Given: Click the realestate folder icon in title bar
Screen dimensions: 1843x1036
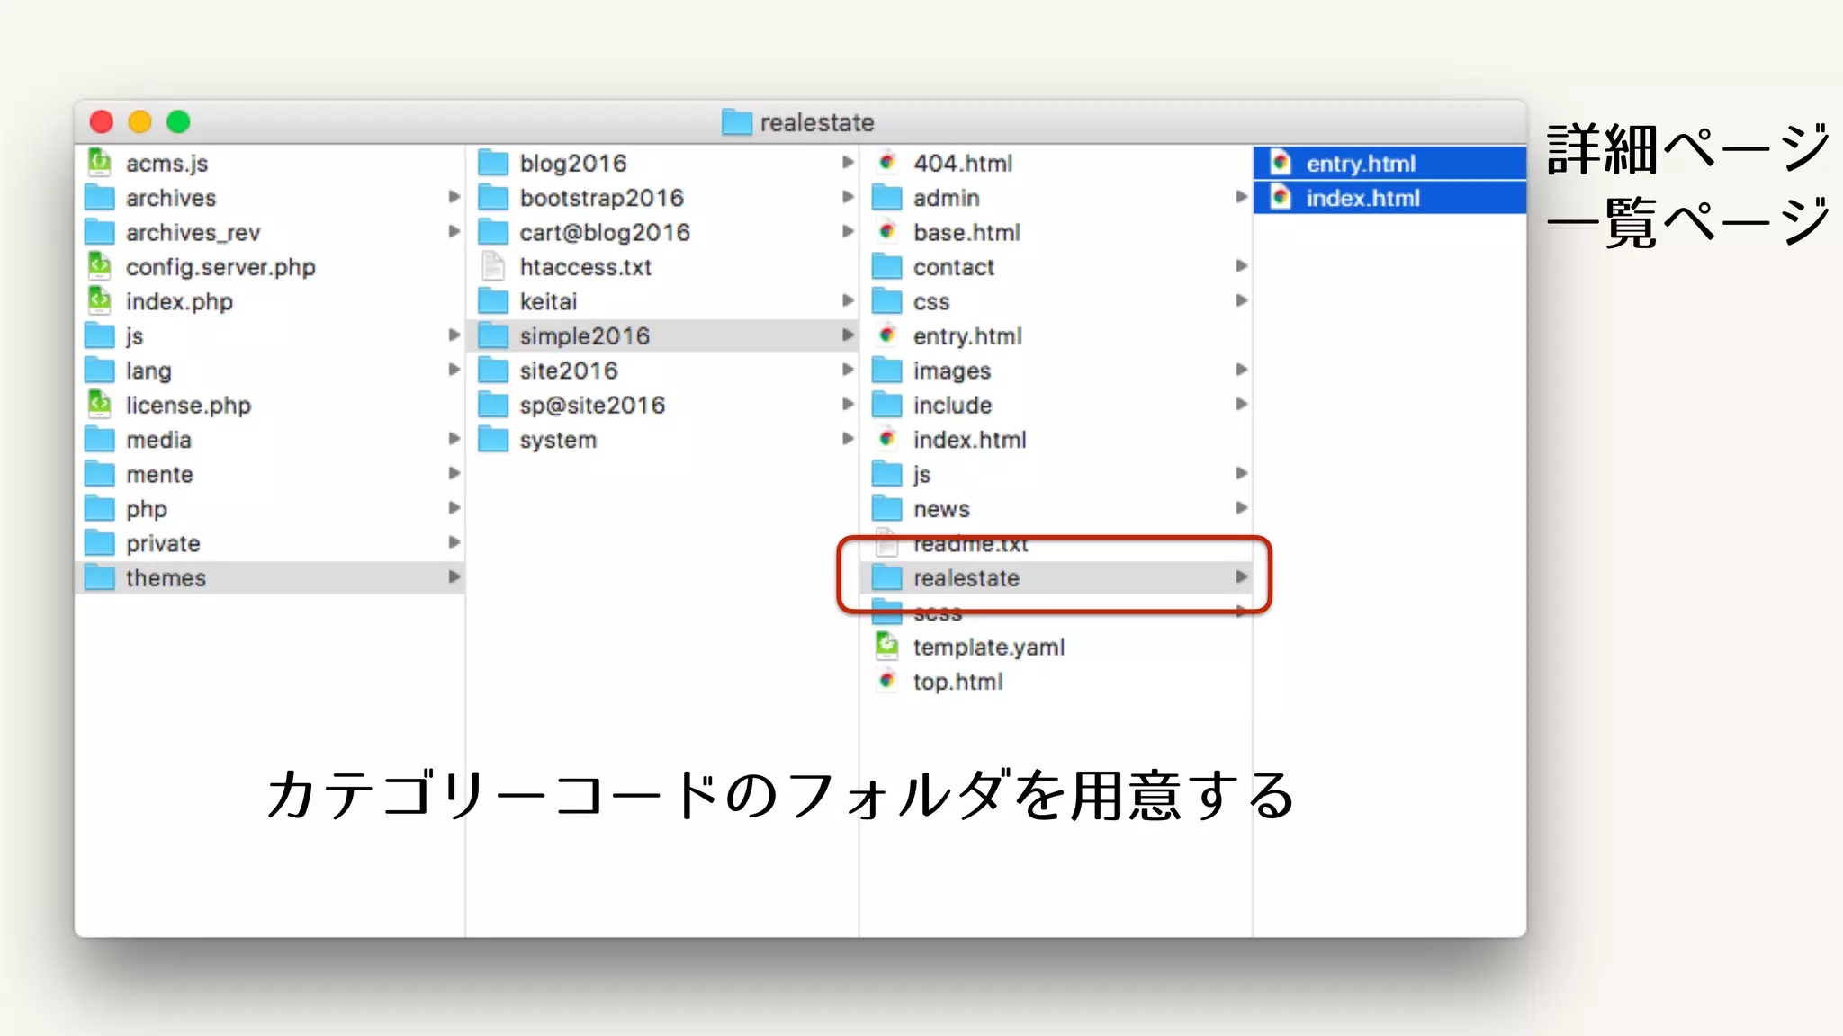Looking at the screenshot, I should pyautogui.click(x=737, y=121).
